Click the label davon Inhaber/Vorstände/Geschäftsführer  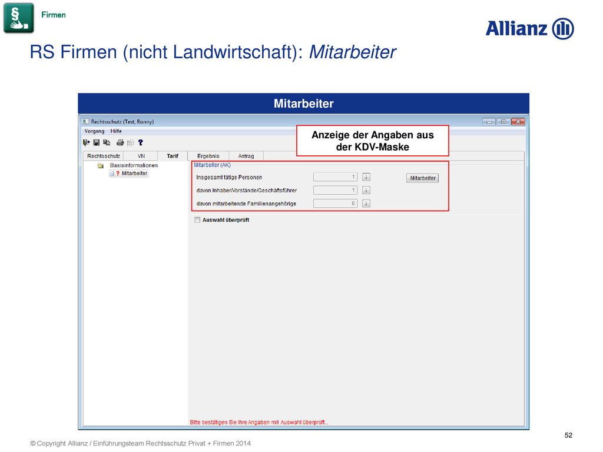click(247, 190)
